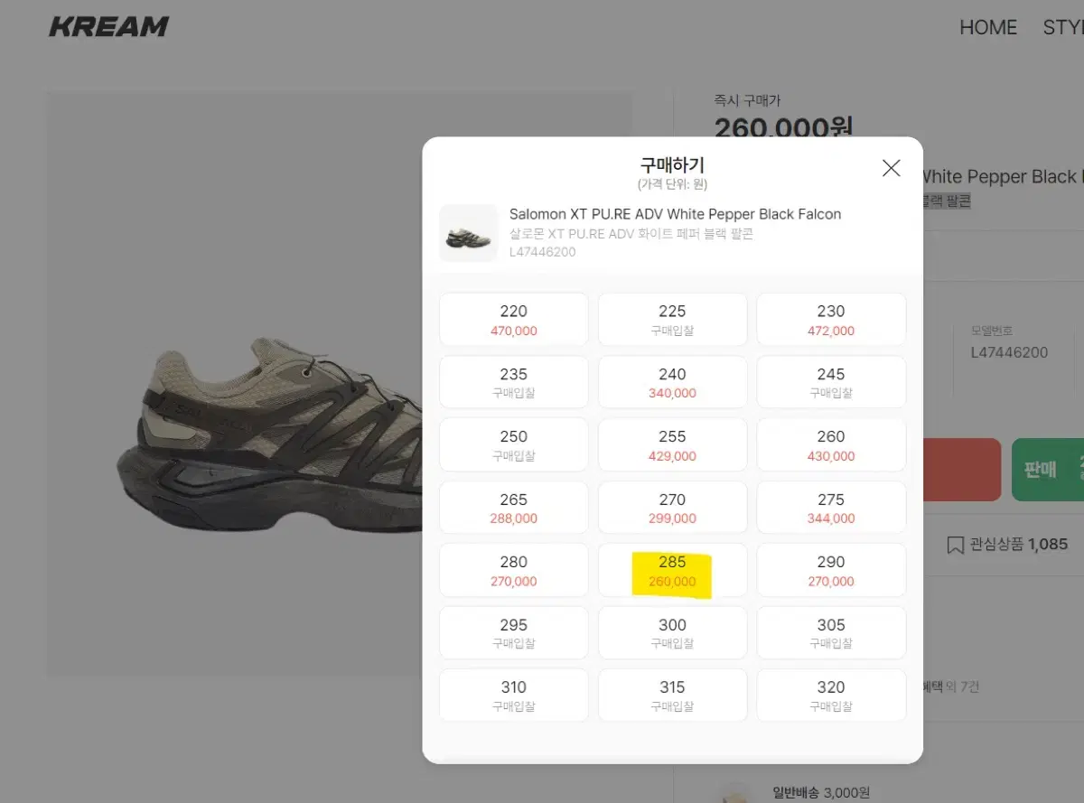The image size is (1084, 803).
Task: Click the bookmark 관심상품 icon
Action: point(955,545)
